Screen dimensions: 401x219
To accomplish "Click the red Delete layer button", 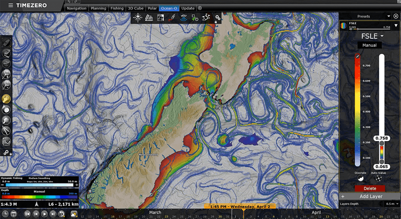I will [x=369, y=189].
